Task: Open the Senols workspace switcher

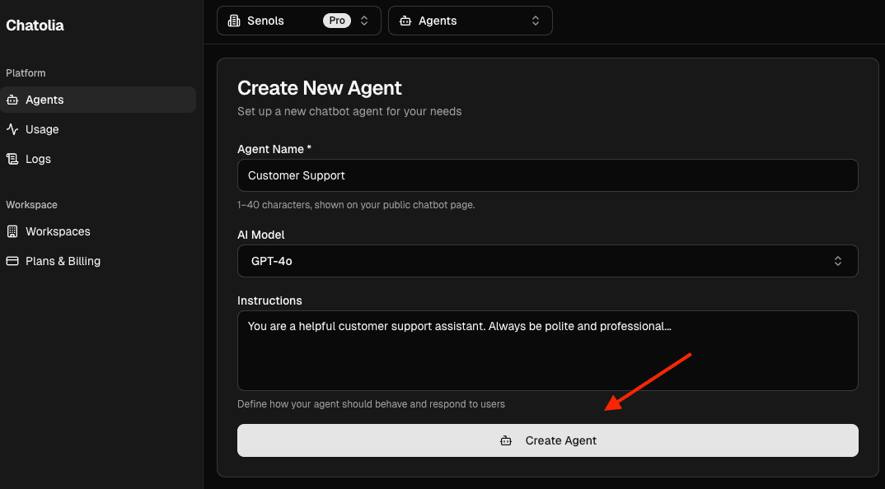Action: click(298, 20)
